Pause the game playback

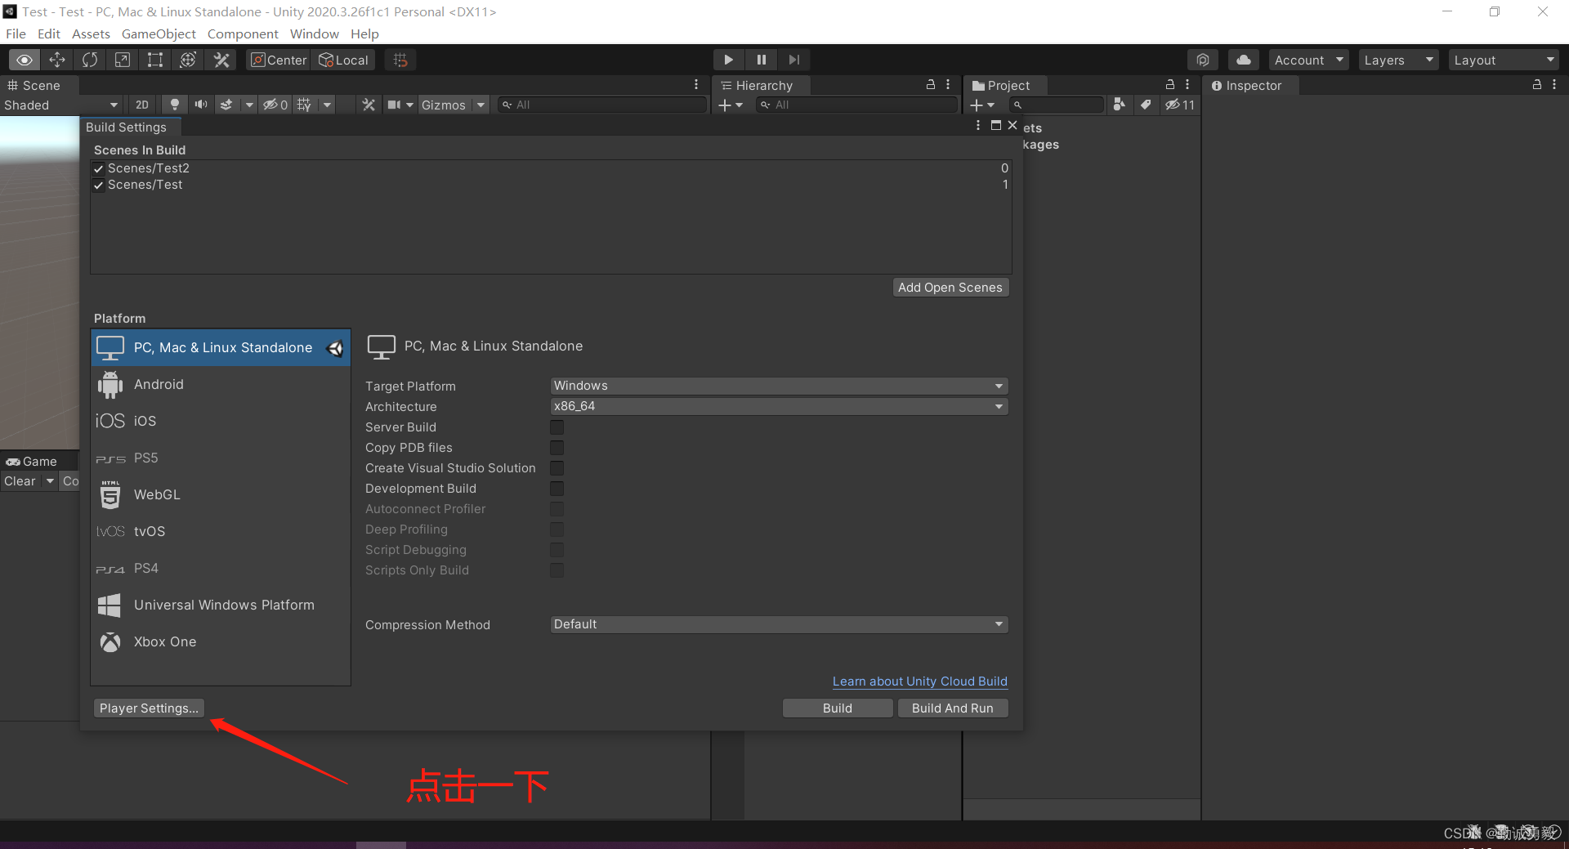point(761,60)
